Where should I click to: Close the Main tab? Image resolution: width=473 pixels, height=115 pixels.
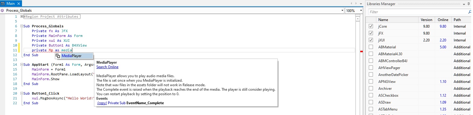pos(19,4)
